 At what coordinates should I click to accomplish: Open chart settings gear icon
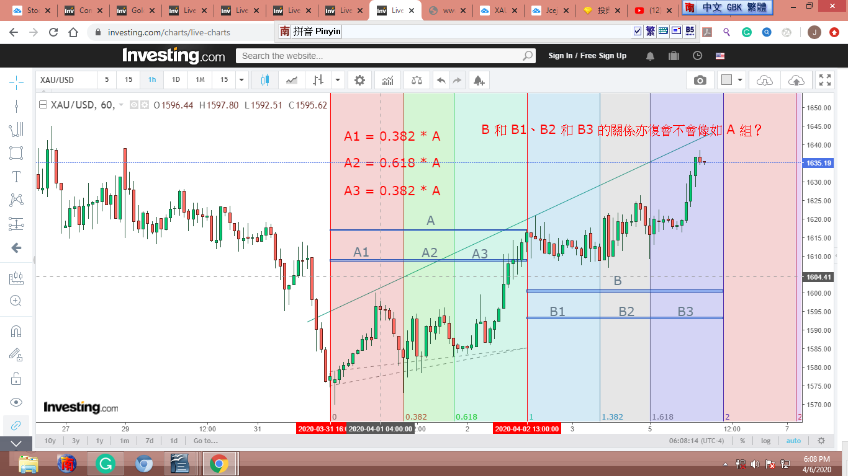[359, 80]
